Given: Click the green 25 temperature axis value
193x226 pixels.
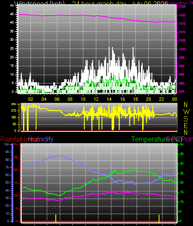Looking at the screenshot, I should tap(182, 173).
